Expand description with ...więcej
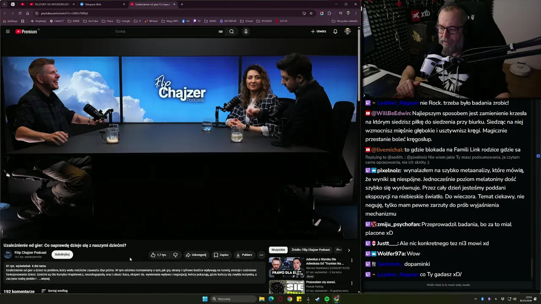This screenshot has height=304, width=541. click(44, 279)
